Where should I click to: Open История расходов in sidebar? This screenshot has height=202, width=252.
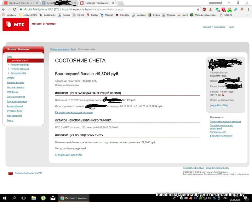click(20, 69)
